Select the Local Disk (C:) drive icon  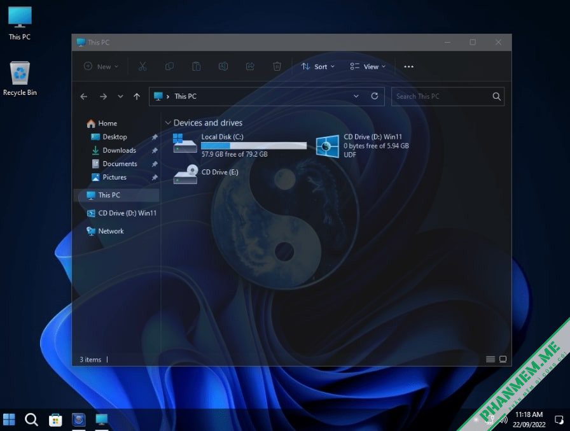click(x=184, y=143)
